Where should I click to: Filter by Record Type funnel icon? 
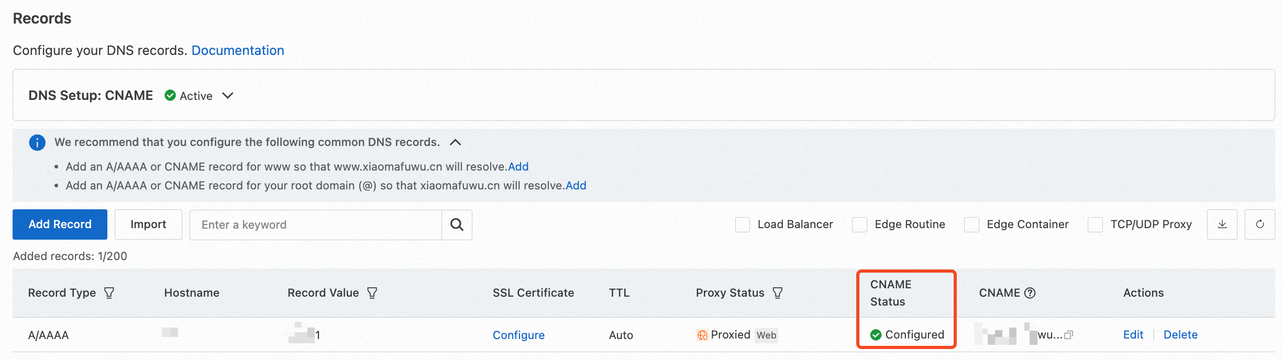[109, 293]
